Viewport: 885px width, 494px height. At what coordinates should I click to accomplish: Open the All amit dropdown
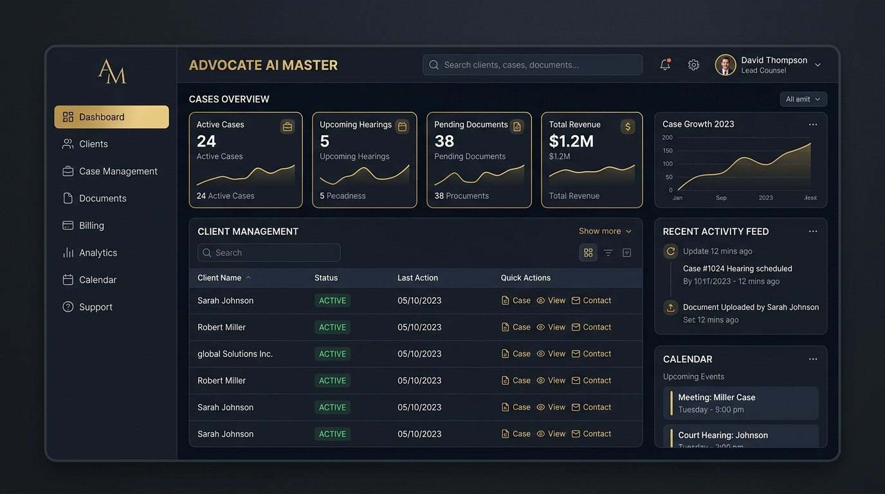click(x=803, y=99)
